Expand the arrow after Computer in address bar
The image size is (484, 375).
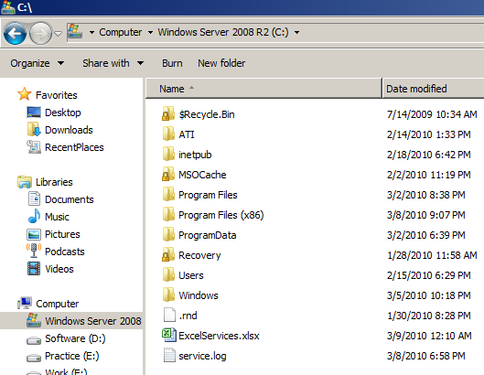150,32
